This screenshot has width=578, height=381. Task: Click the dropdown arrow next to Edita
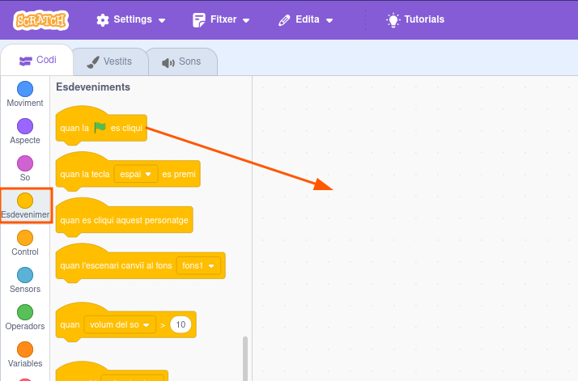329,21
